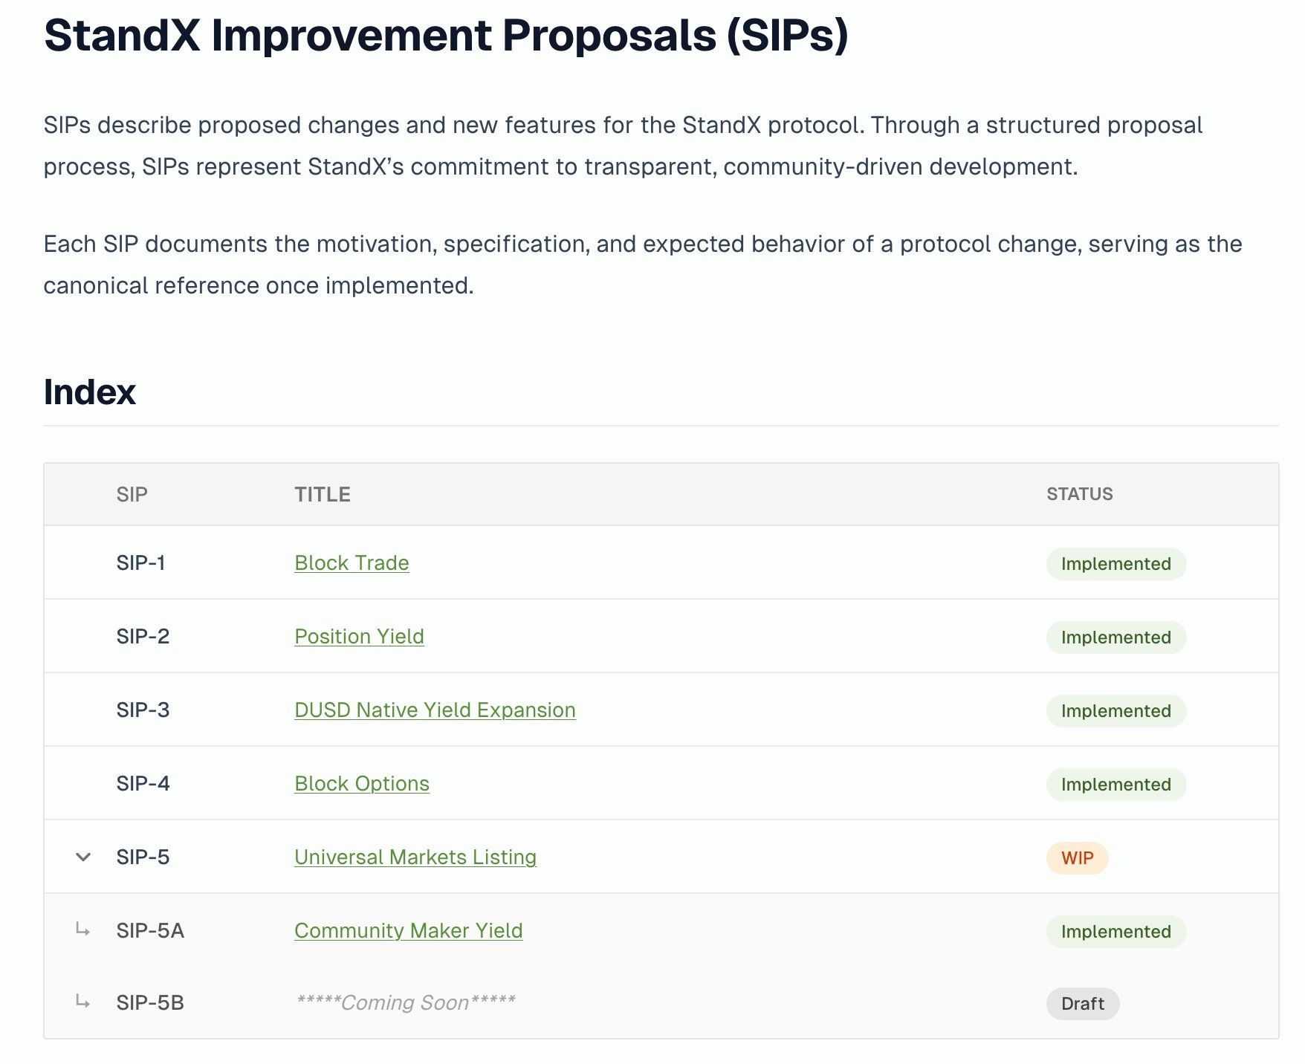This screenshot has width=1305, height=1064.
Task: Click the WIP status badge
Action: pyautogui.click(x=1078, y=858)
